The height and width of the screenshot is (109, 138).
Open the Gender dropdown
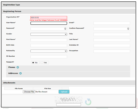pos(49,34)
